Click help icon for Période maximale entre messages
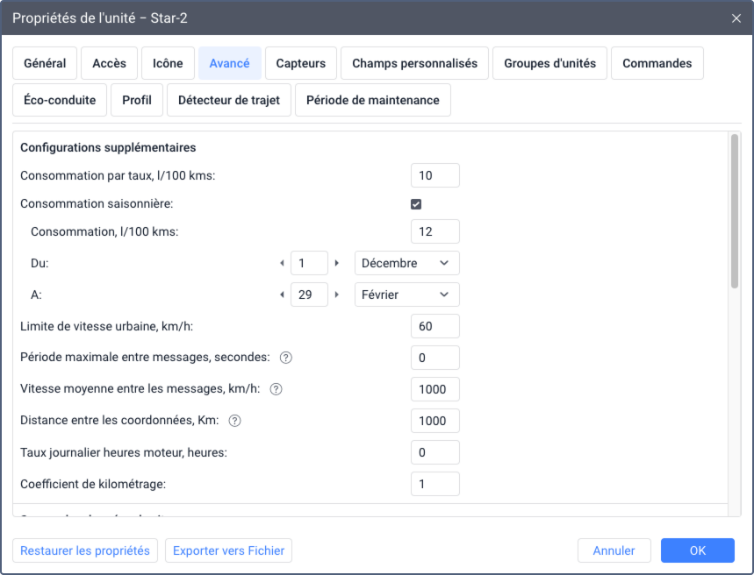754x575 pixels. pyautogui.click(x=285, y=358)
